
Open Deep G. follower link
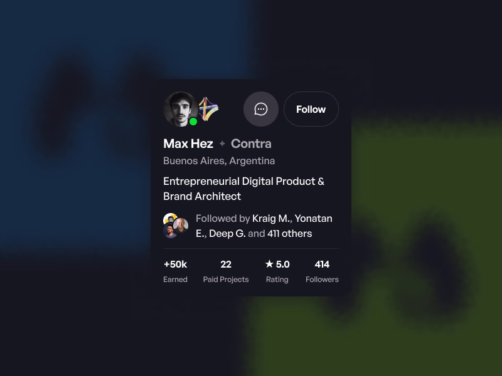tap(227, 233)
